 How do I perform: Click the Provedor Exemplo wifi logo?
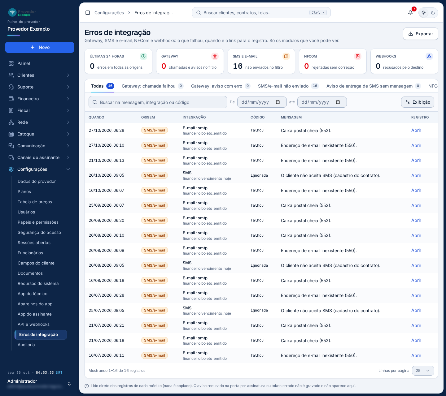[x=12, y=12]
